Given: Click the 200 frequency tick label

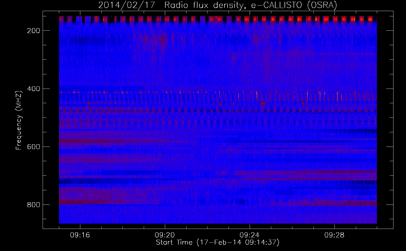Looking at the screenshot, I should [34, 31].
